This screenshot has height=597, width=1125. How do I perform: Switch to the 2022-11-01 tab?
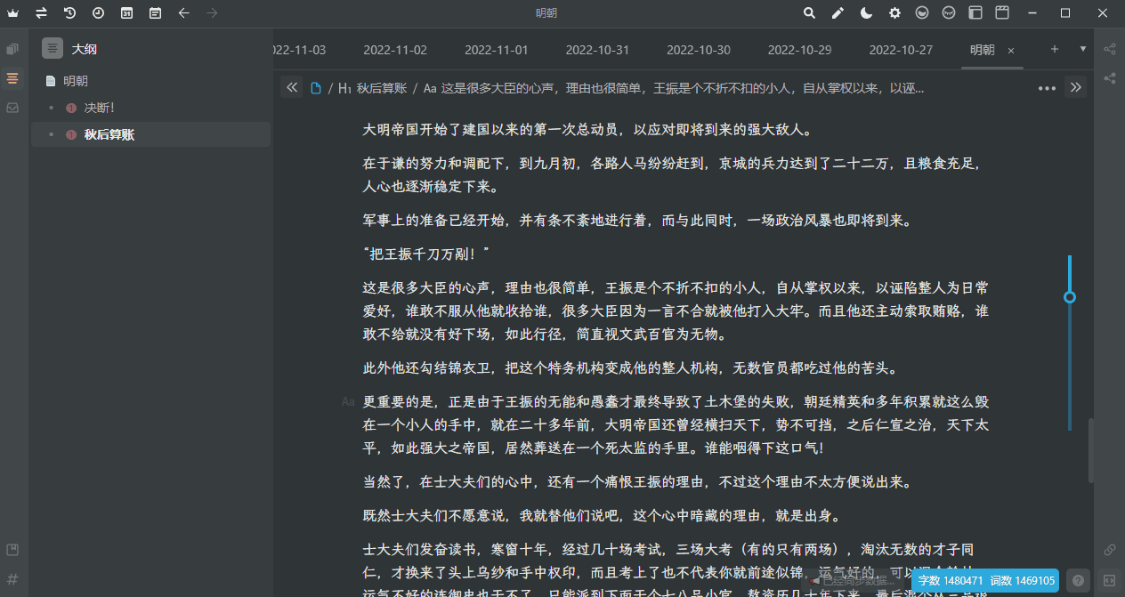coord(496,50)
